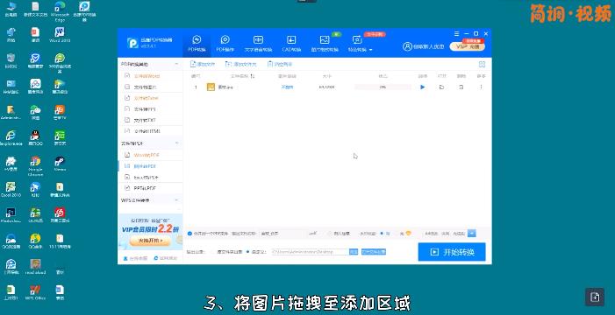Click the 在线客服 link at sidebar bottom
Image resolution: width=615 pixels, height=315 pixels.
click(135, 258)
